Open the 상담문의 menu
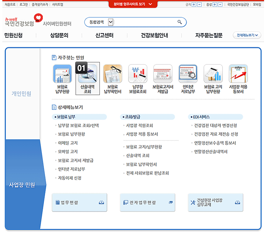 tap(59, 35)
